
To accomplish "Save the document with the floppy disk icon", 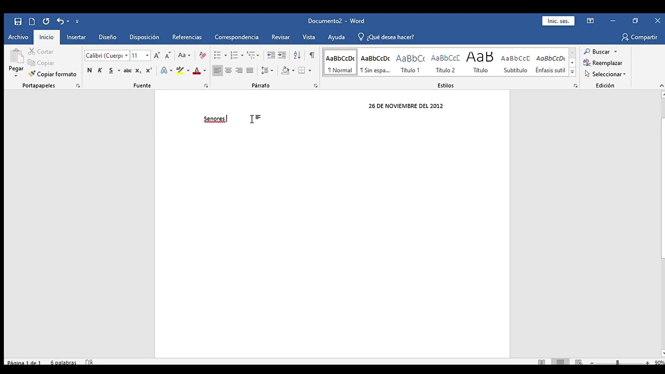I will [18, 21].
